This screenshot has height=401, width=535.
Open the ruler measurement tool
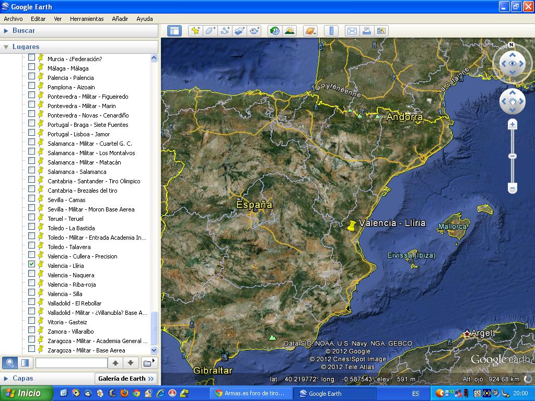pos(331,31)
